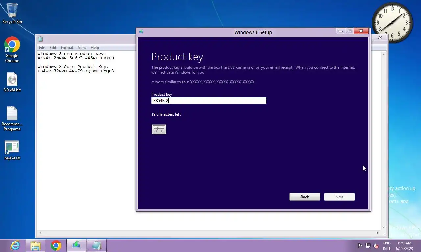
Task: Select the 8.0 x64 bit disc image icon
Action: point(12,82)
